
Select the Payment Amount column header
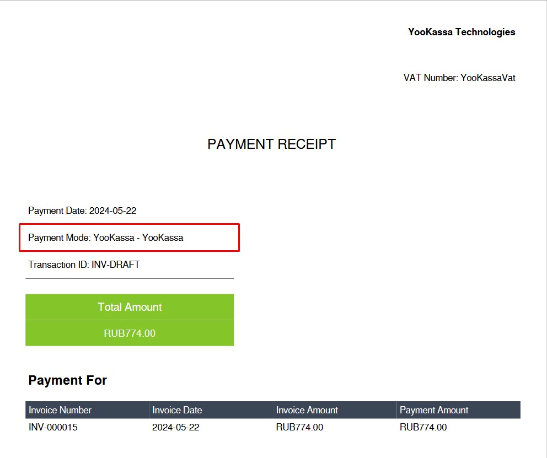click(x=433, y=410)
